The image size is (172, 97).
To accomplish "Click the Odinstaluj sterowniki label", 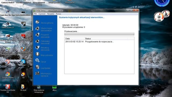I will pos(45,42).
